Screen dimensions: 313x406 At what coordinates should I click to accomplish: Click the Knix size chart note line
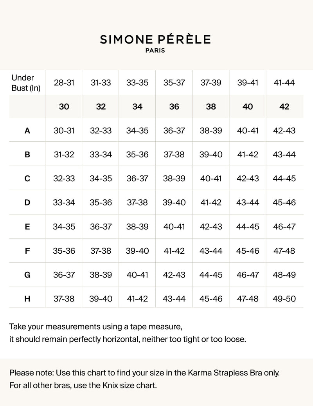[x=83, y=386]
